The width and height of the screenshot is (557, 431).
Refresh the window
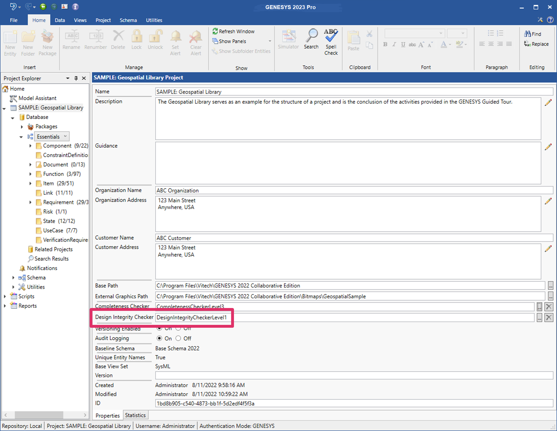pyautogui.click(x=234, y=31)
